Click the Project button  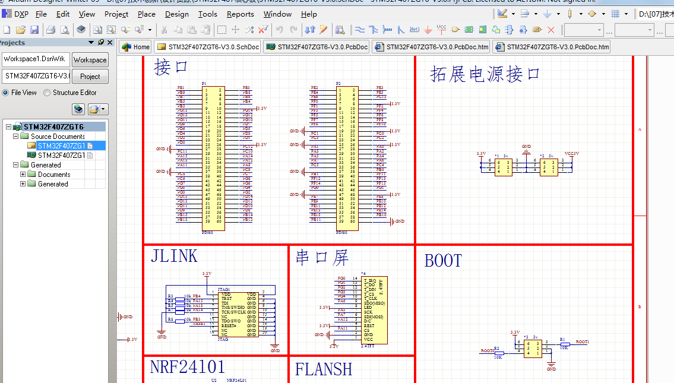point(90,77)
